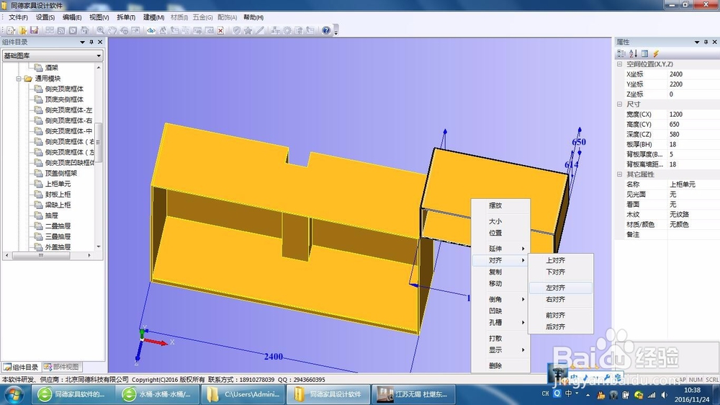Screen dimensions: 720x405
Task: Click the open file toolbar icon
Action: pos(22,30)
